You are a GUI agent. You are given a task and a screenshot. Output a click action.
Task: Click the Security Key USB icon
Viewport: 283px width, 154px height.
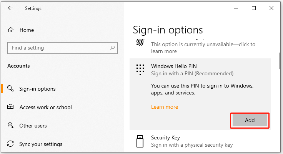(x=140, y=141)
